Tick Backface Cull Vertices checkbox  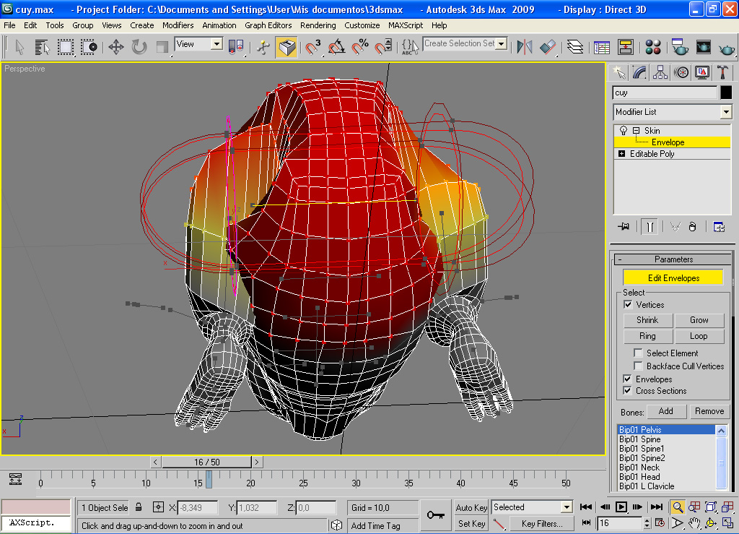coord(638,366)
